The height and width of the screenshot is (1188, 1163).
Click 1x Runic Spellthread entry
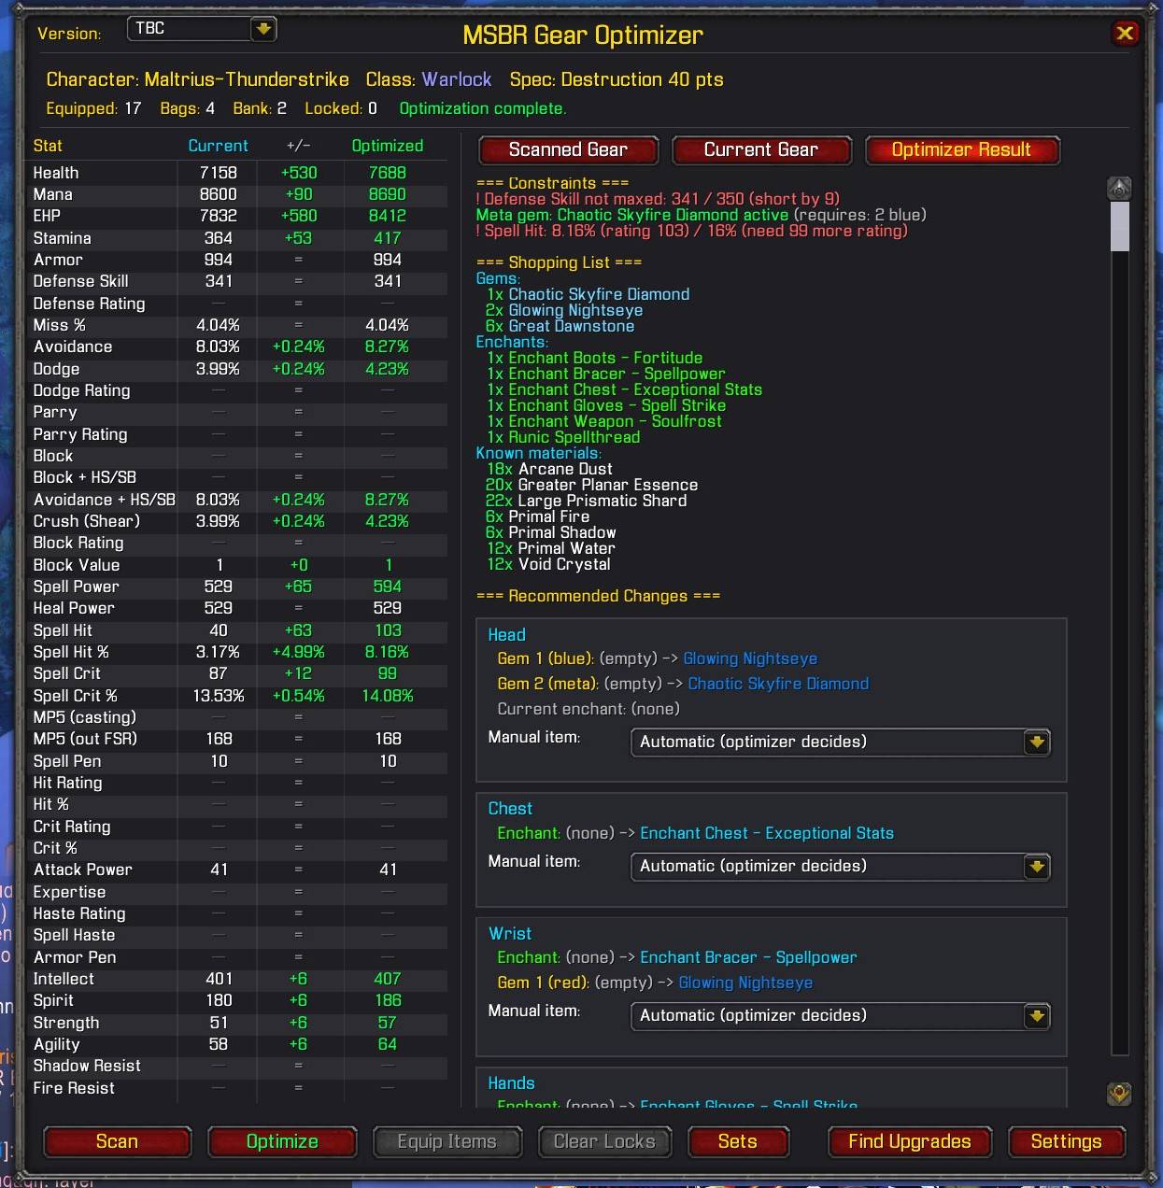pyautogui.click(x=563, y=437)
